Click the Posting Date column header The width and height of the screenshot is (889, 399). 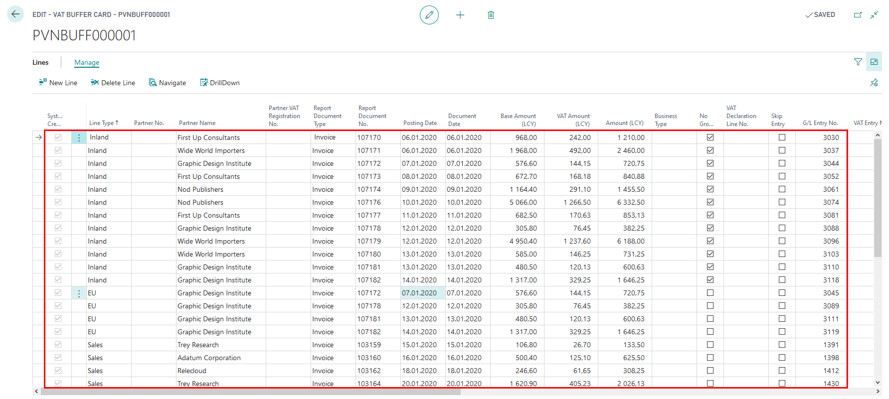pyautogui.click(x=420, y=123)
